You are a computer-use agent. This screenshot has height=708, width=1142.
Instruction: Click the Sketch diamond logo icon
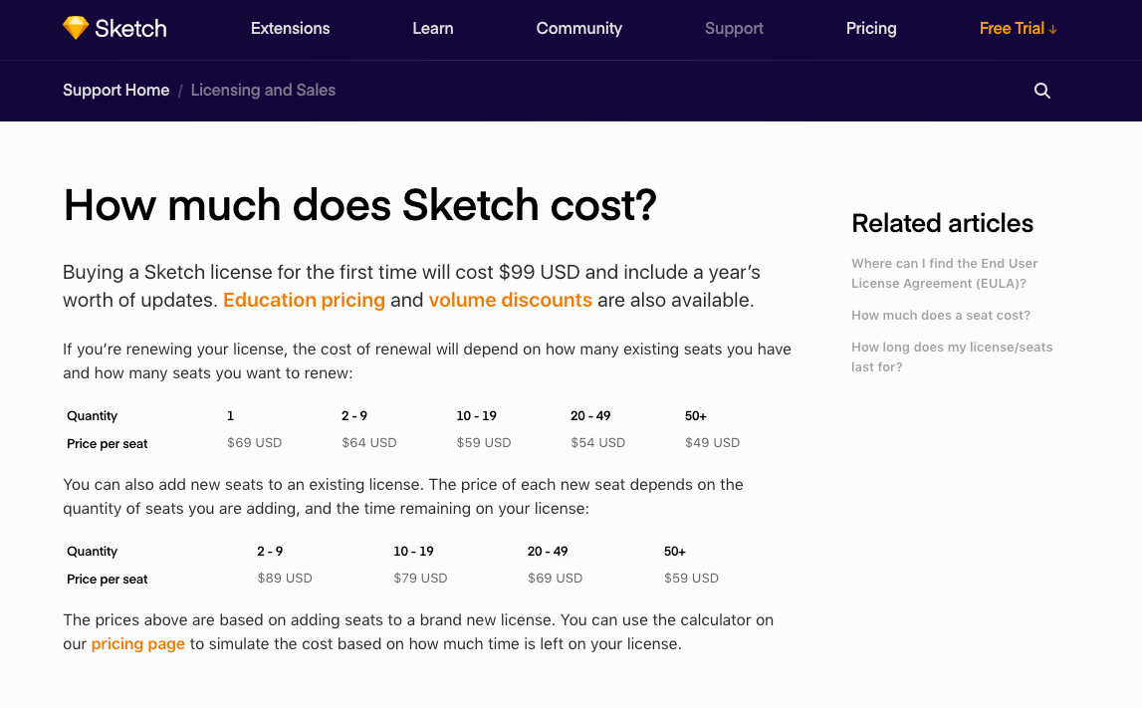(75, 28)
